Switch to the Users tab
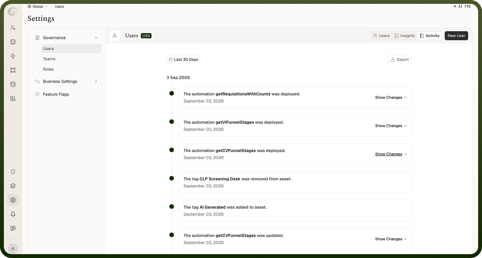The height and width of the screenshot is (258, 482). coord(381,36)
